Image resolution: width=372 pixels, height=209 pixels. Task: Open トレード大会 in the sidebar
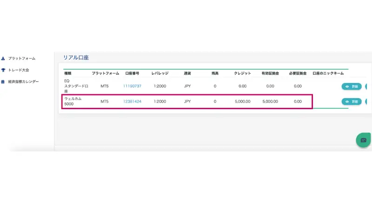pyautogui.click(x=19, y=70)
